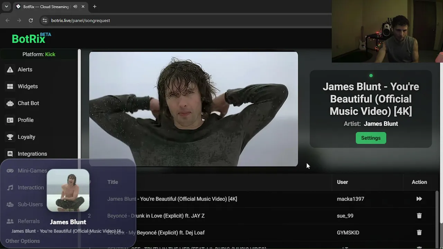This screenshot has height=249, width=443.
Task: Delete the Drunk in Love request
Action: pos(419,216)
